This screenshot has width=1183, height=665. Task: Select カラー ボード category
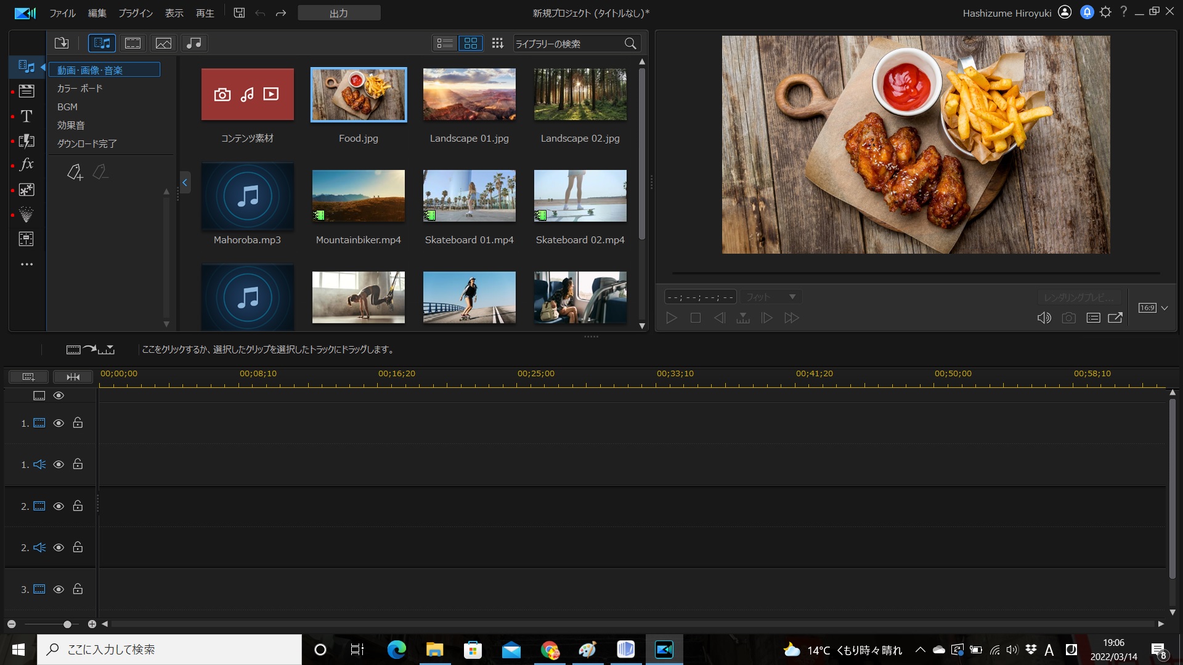click(80, 88)
